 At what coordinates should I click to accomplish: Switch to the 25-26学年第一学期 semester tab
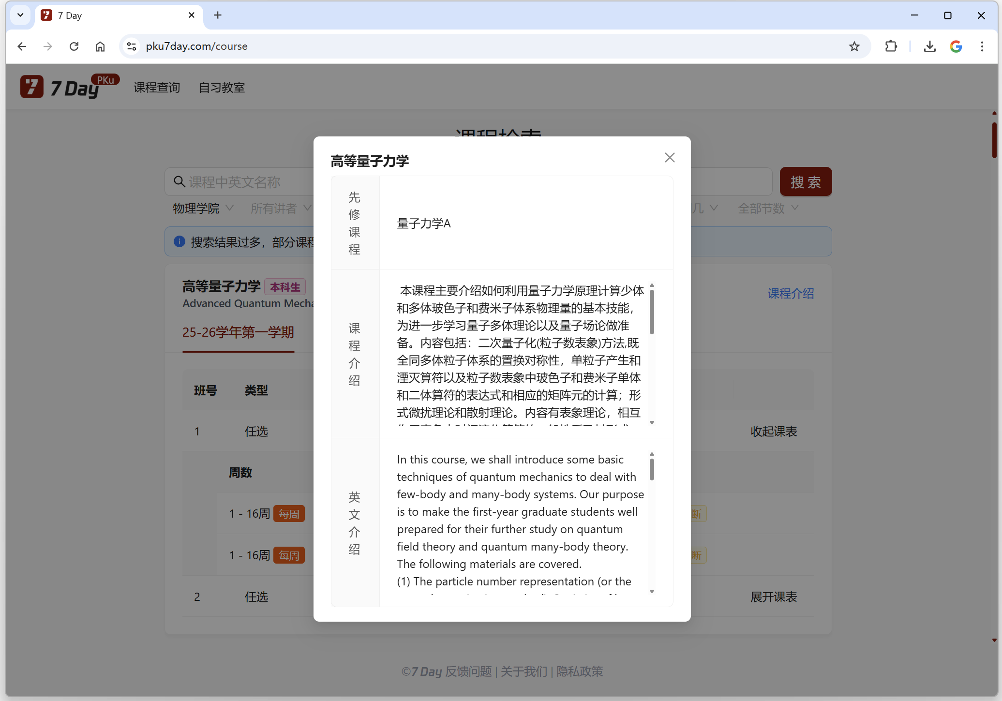[238, 333]
